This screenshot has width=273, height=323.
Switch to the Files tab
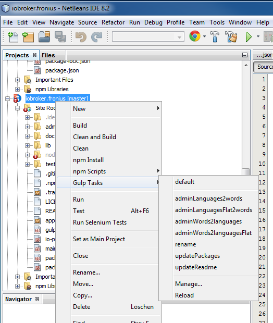click(48, 55)
